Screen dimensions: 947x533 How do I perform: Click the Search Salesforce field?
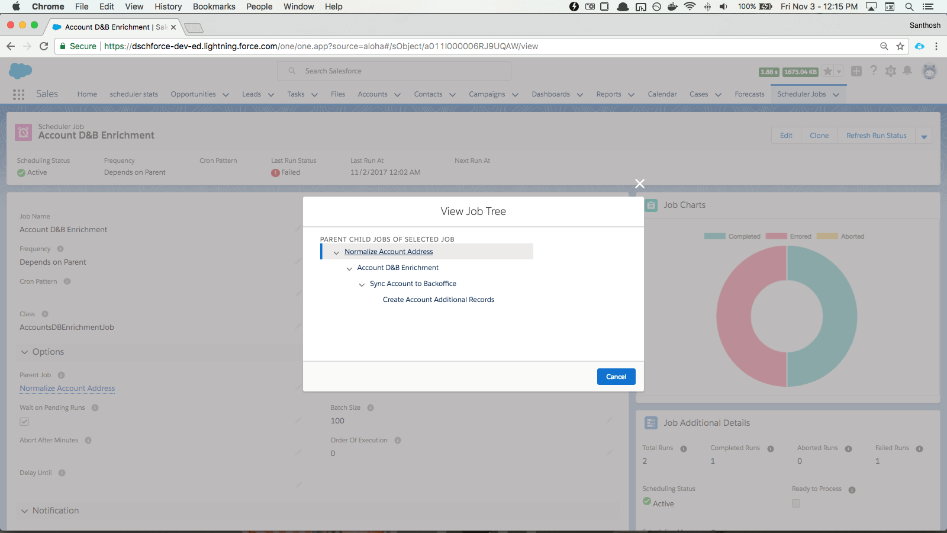coord(394,71)
